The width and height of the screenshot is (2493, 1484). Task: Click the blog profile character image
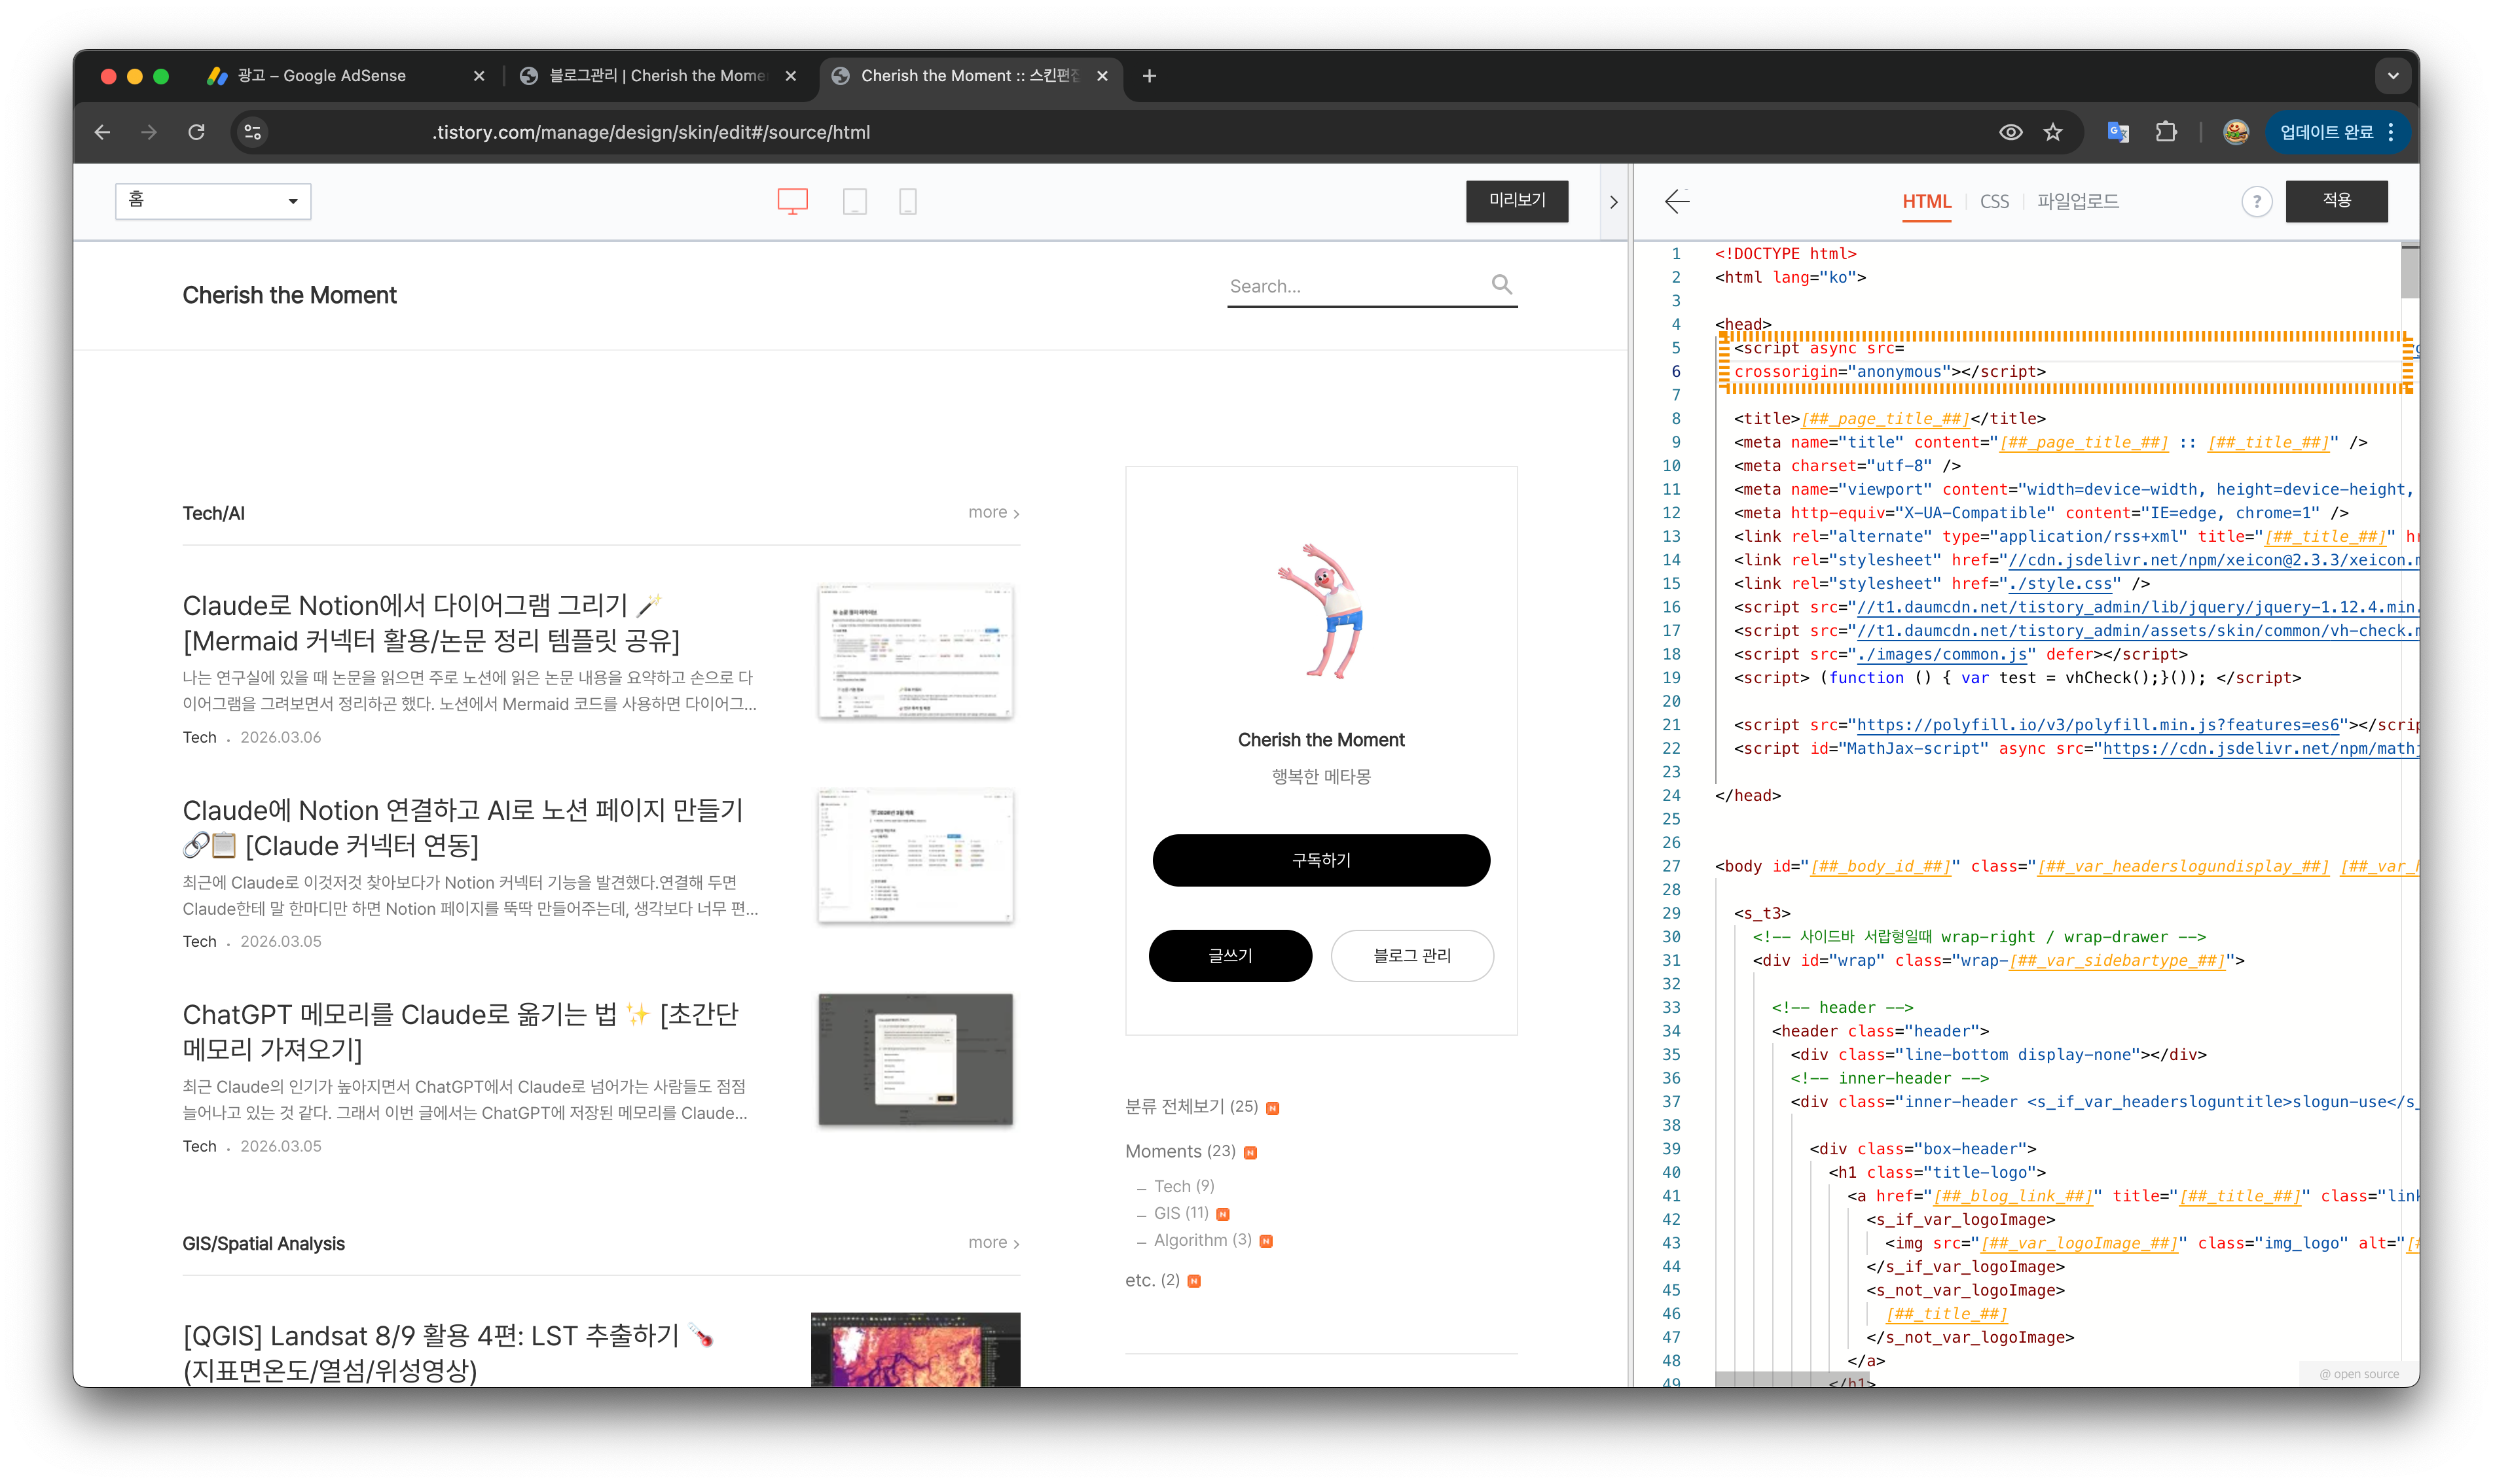[x=1322, y=611]
